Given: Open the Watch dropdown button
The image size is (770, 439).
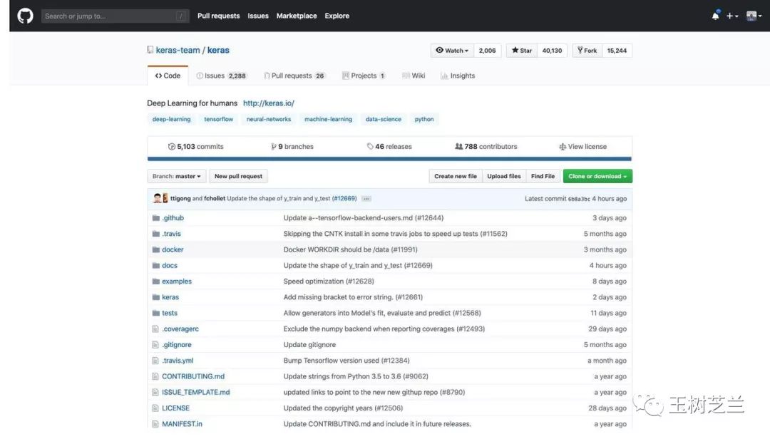Looking at the screenshot, I should click(x=452, y=51).
